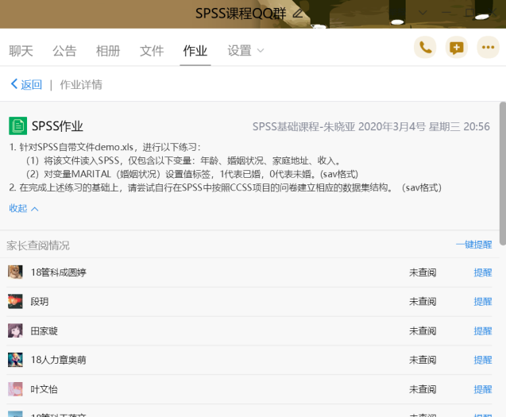Minimize the QQ group window
The image size is (506, 417).
pos(446,13)
